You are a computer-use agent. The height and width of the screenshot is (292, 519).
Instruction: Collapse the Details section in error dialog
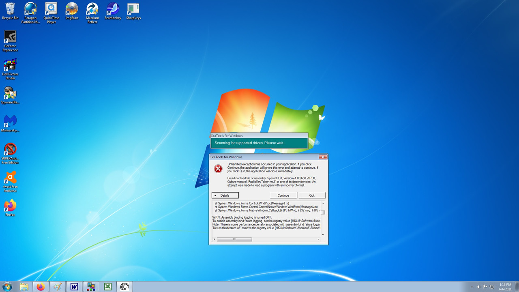225,195
